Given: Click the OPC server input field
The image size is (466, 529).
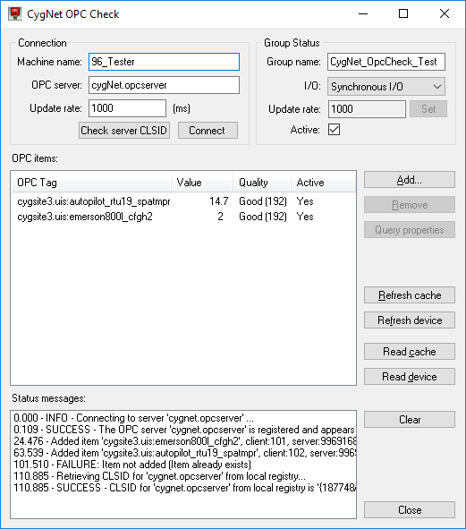Looking at the screenshot, I should 164,85.
